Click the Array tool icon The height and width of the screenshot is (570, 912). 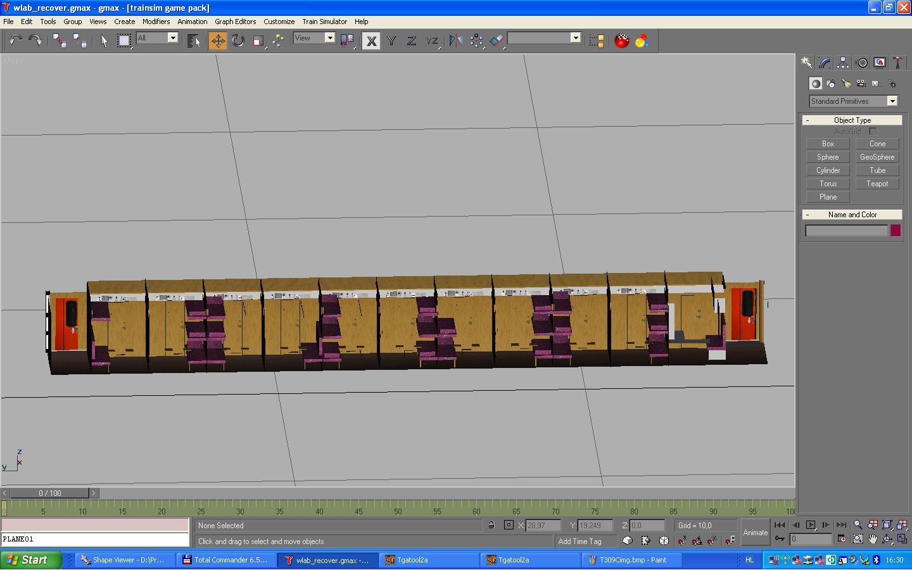coord(476,41)
